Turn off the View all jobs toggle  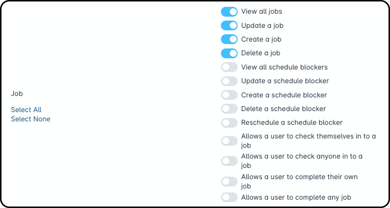point(229,11)
